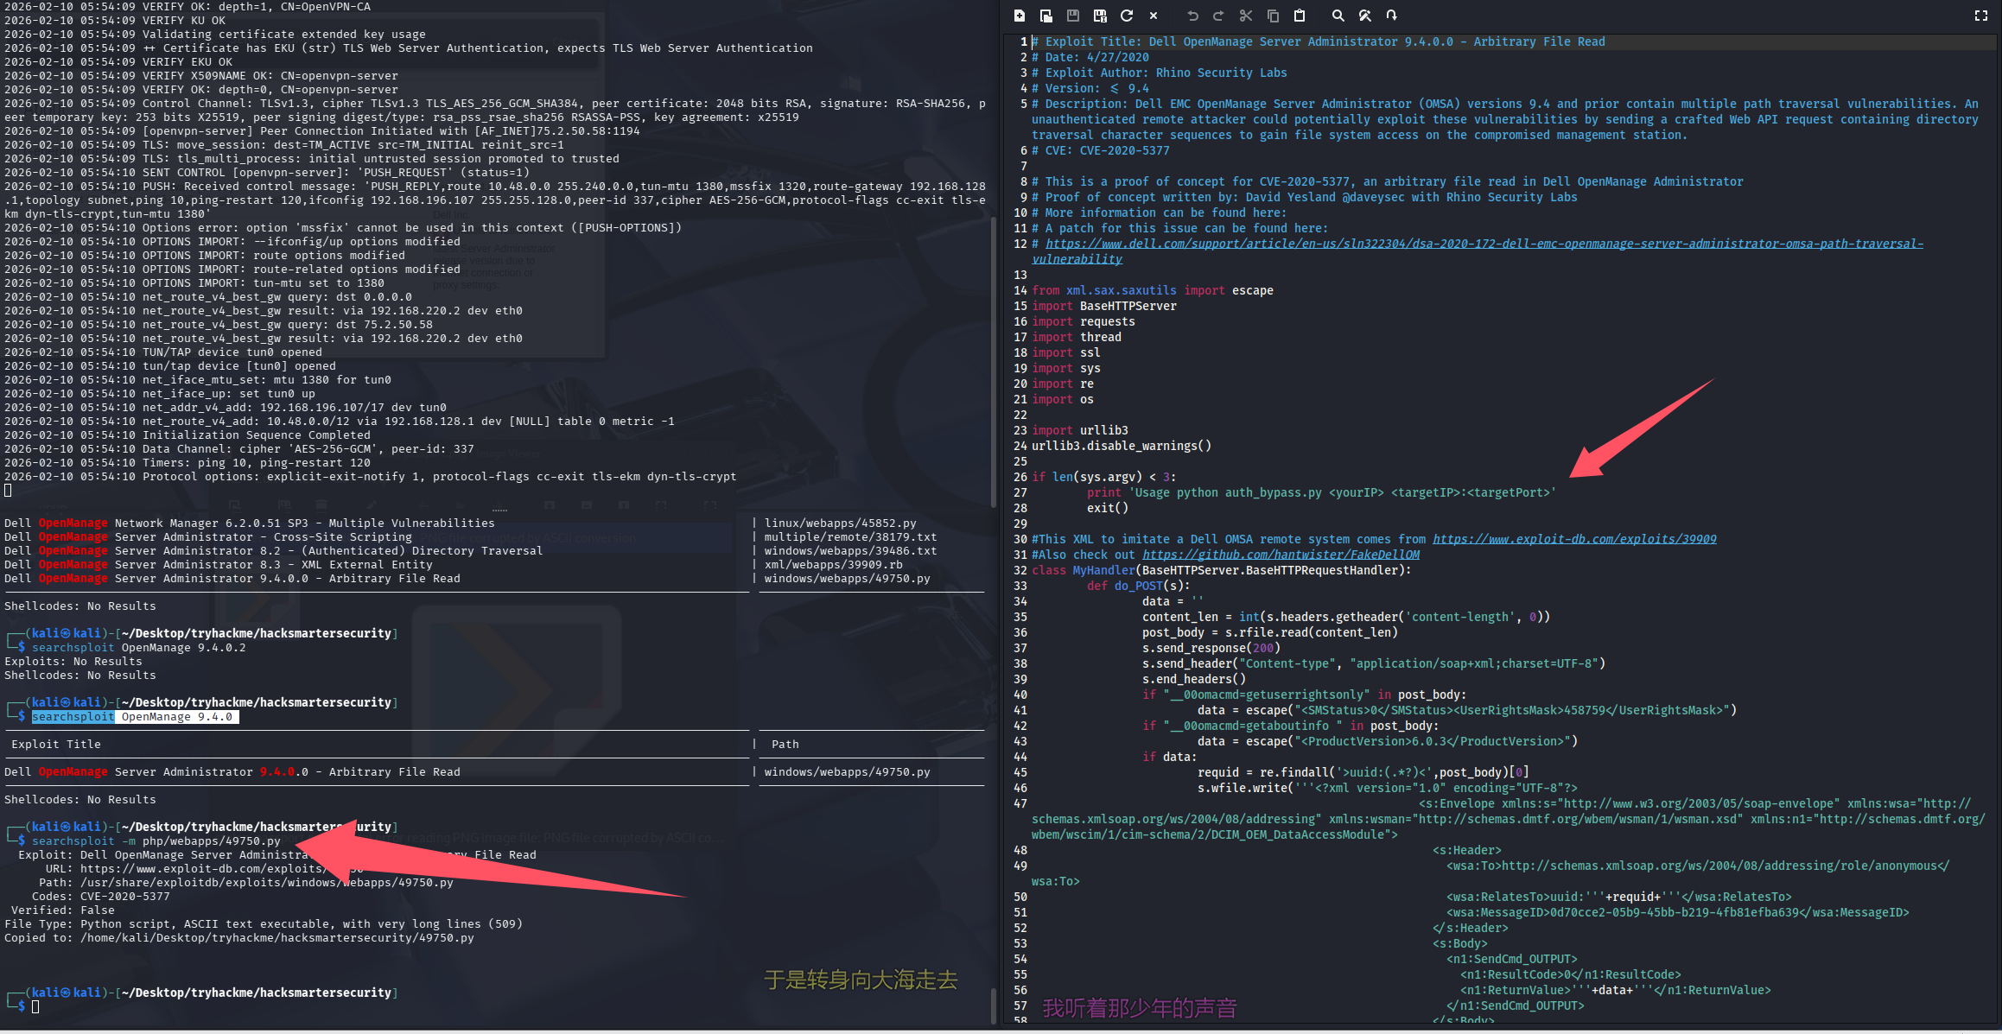This screenshot has width=2002, height=1034.
Task: Close the current document with the X icon
Action: pos(1154,16)
